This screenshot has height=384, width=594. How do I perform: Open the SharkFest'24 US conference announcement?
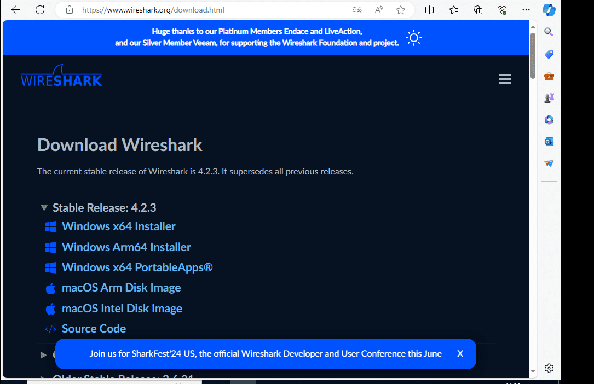(x=266, y=354)
